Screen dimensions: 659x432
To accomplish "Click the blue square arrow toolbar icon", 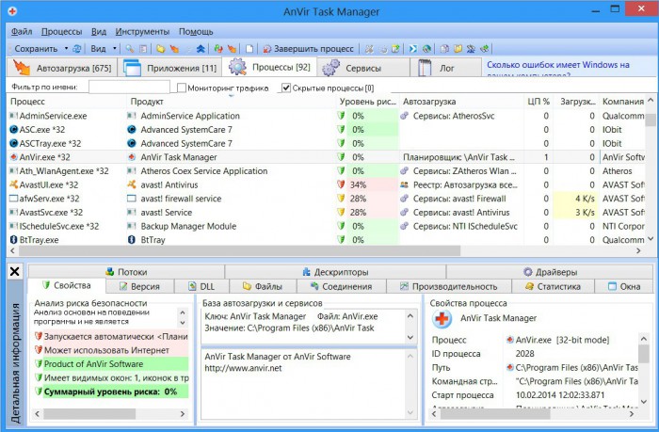I will coord(413,49).
